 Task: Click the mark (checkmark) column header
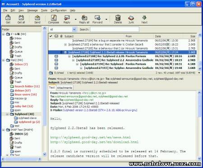51,36
